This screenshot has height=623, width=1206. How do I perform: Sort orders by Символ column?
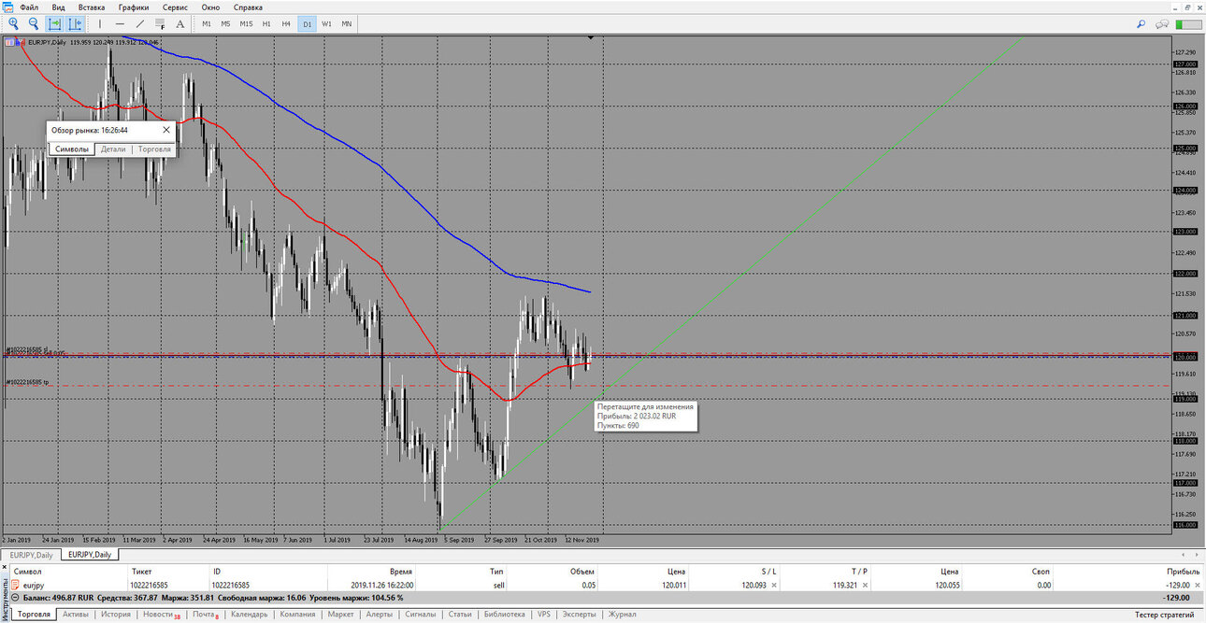tap(27, 571)
